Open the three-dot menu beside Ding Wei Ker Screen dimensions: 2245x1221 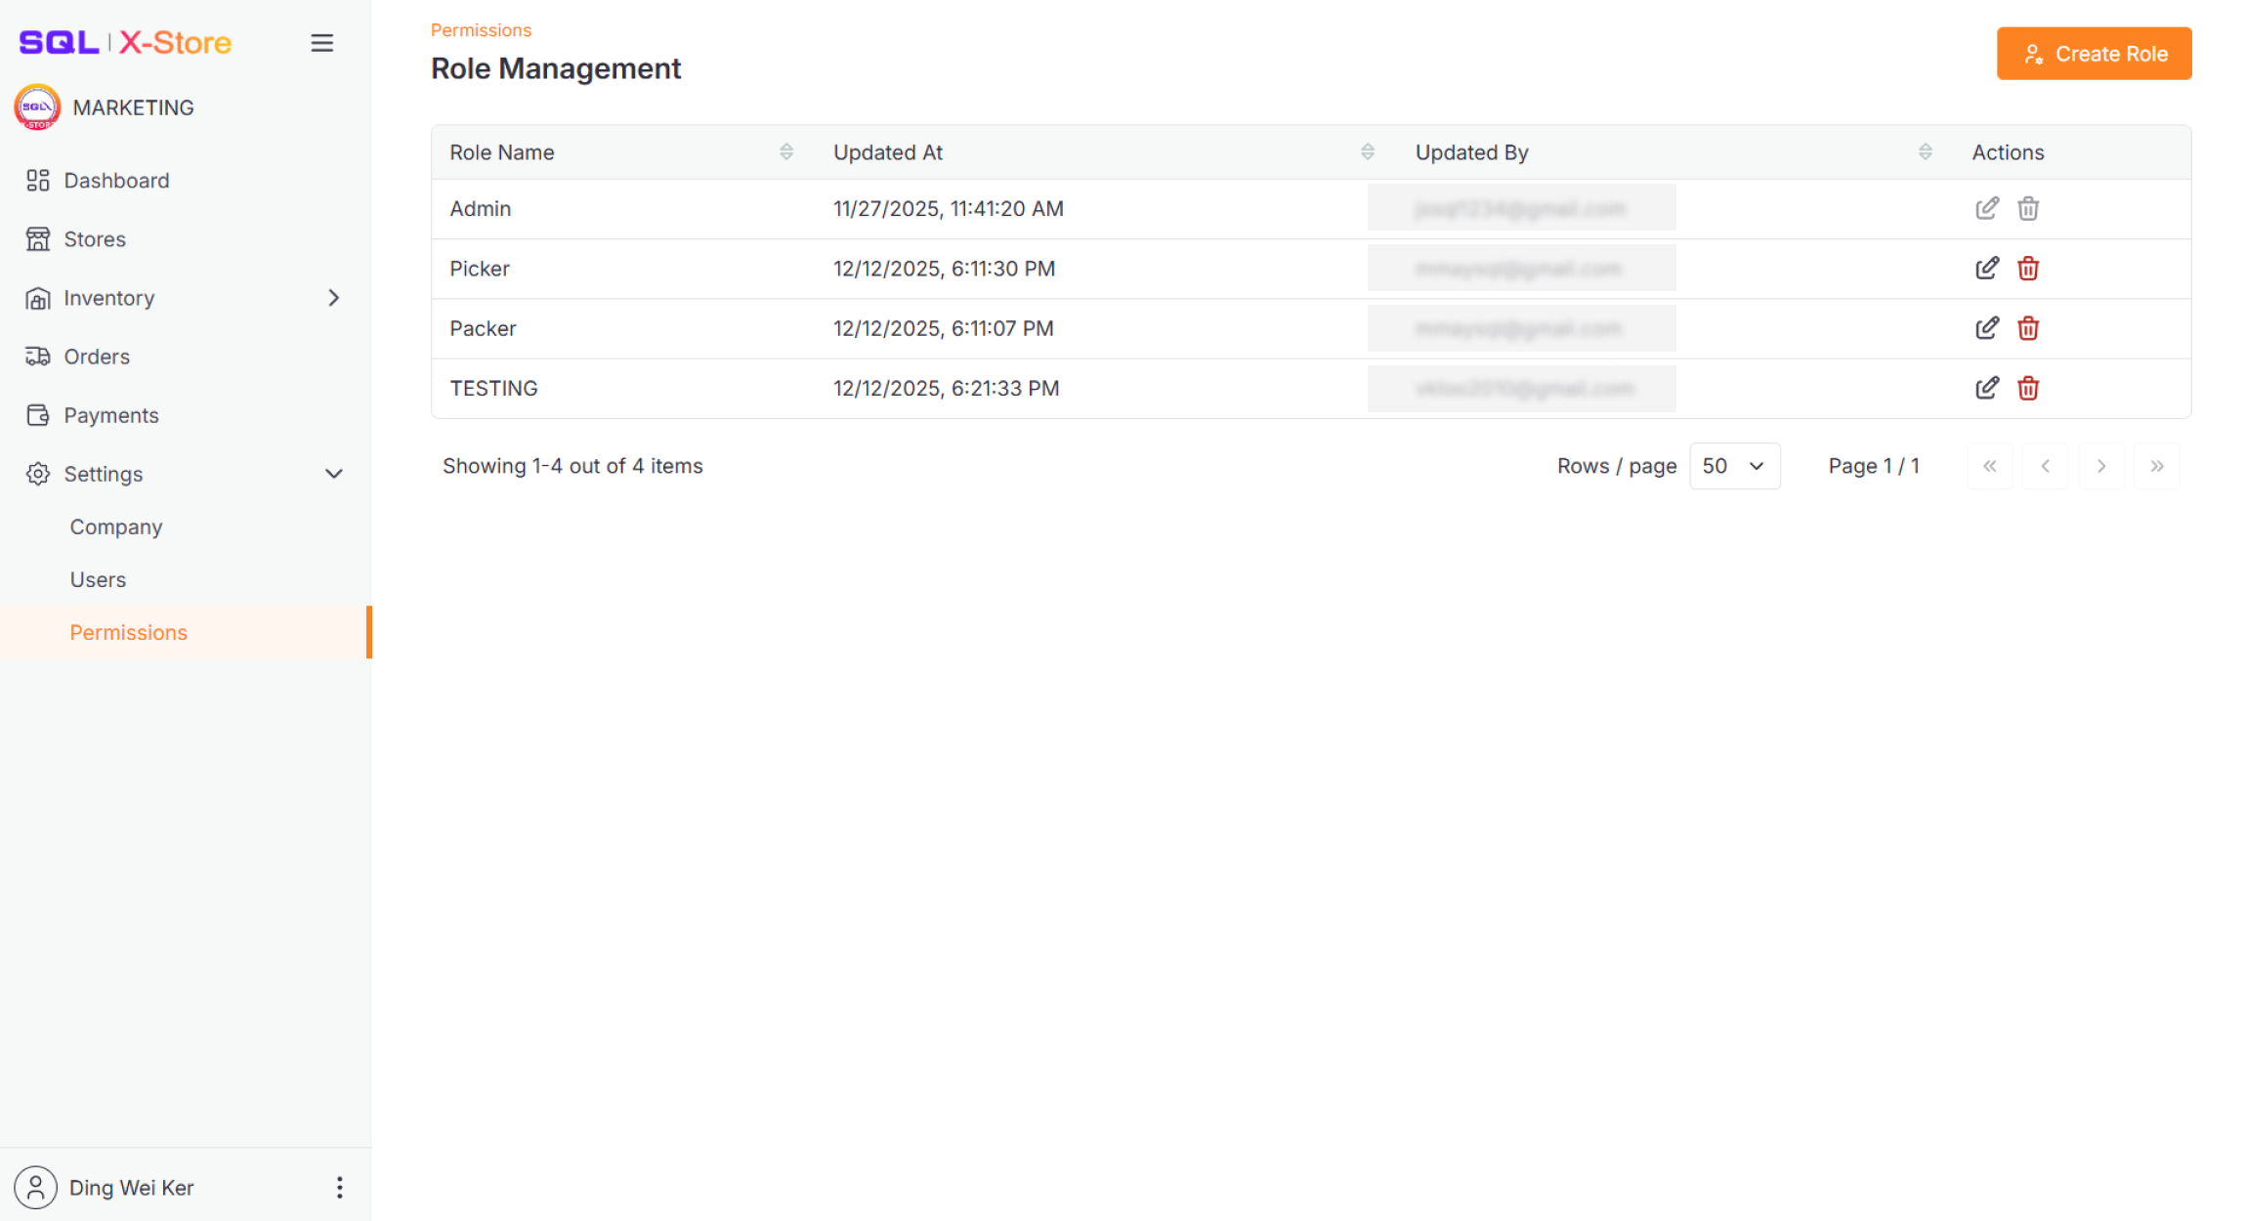coord(339,1187)
